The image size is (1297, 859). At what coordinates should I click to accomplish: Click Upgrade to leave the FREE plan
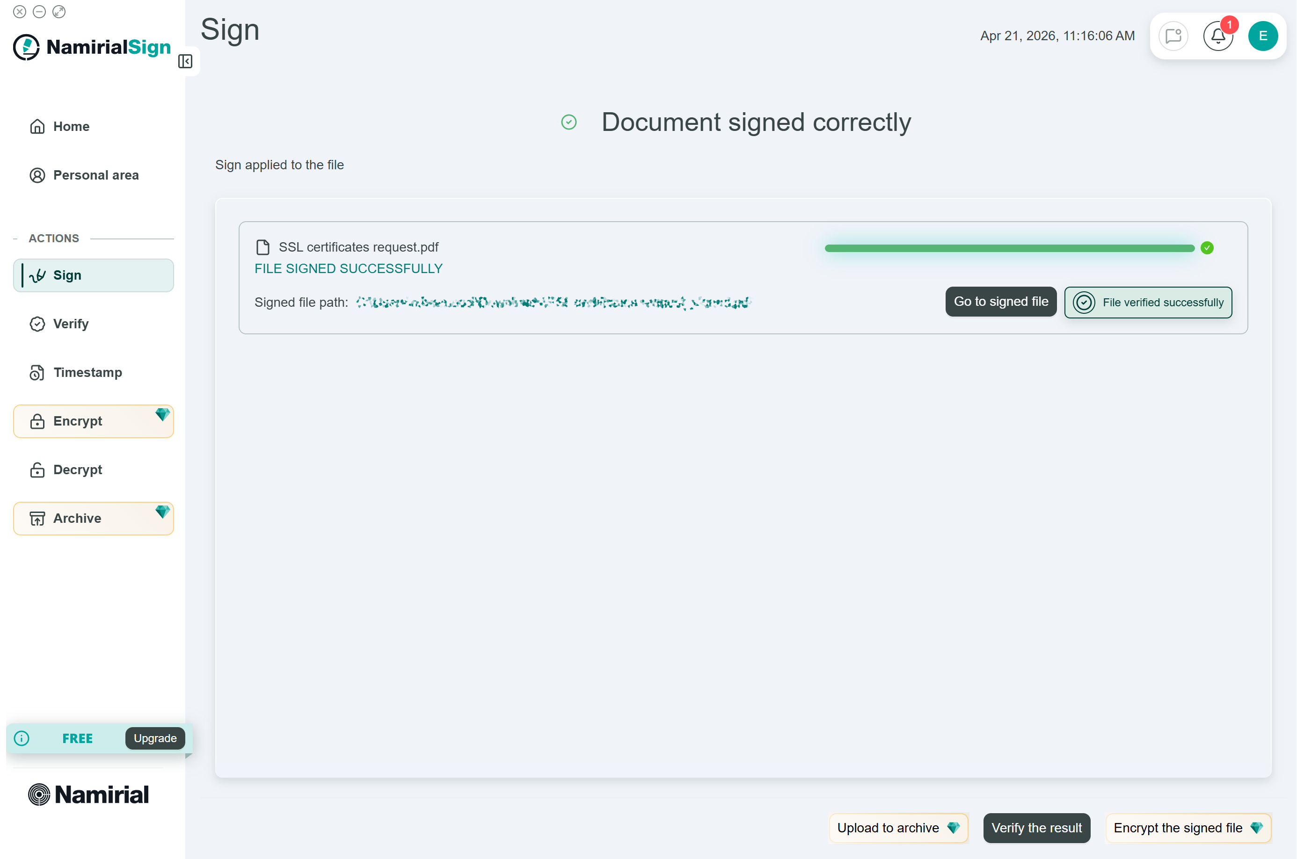155,738
